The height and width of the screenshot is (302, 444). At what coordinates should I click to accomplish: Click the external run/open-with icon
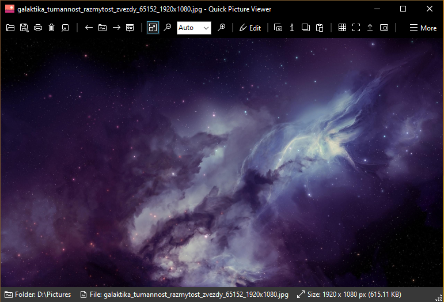(65, 28)
